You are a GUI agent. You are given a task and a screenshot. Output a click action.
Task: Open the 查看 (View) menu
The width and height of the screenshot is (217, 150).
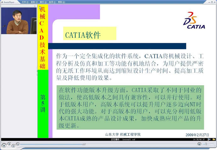click(34, 2)
